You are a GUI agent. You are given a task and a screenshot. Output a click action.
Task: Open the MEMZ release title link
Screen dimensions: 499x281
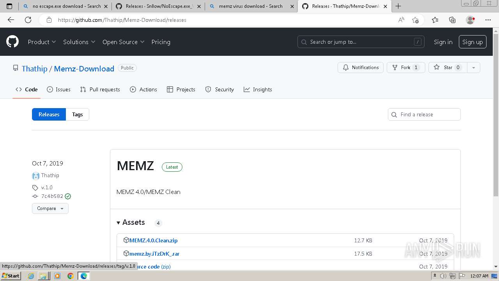[135, 165]
